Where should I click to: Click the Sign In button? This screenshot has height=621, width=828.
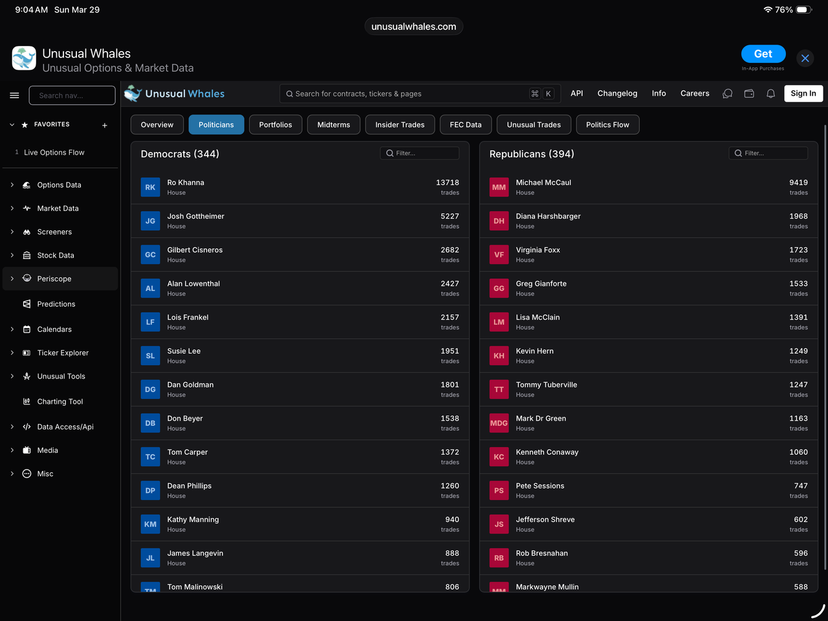coord(803,94)
